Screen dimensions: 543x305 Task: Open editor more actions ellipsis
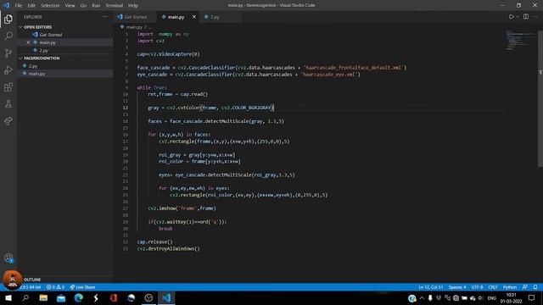[535, 17]
